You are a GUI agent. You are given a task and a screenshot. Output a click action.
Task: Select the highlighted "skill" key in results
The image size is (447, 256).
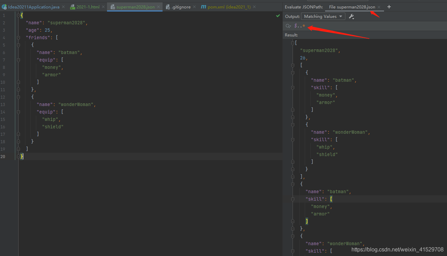[315, 199]
